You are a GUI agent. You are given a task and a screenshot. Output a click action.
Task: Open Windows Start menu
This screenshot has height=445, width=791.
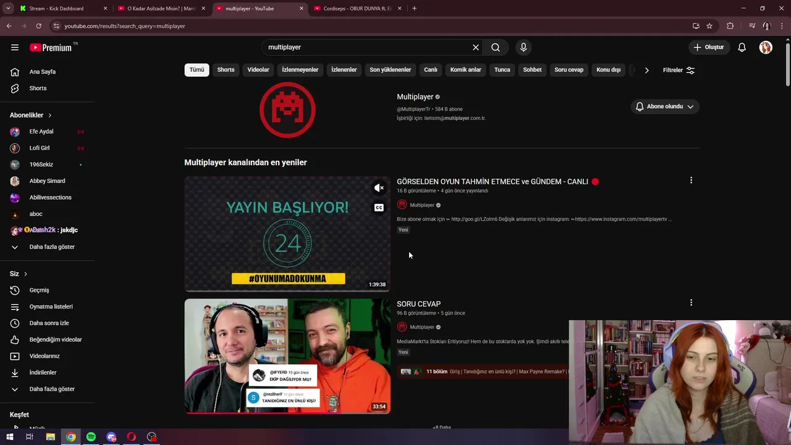9,437
